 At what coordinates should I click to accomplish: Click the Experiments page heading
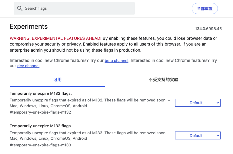pyautogui.click(x=29, y=26)
